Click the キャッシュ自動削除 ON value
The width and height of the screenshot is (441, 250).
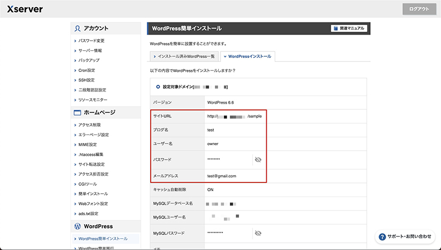click(210, 190)
